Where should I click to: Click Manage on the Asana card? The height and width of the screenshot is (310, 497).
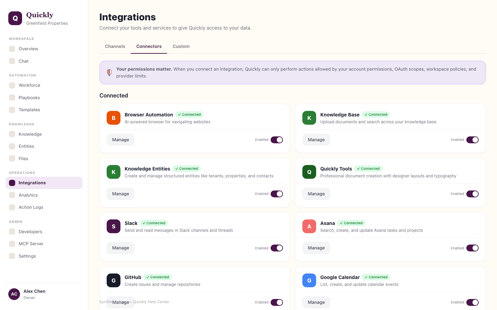[316, 248]
